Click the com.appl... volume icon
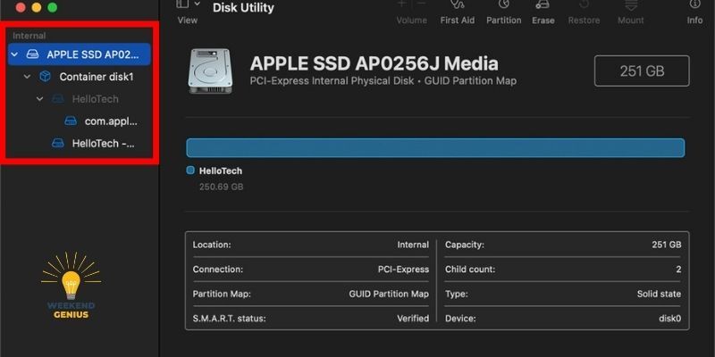The height and width of the screenshot is (357, 715). click(71, 121)
